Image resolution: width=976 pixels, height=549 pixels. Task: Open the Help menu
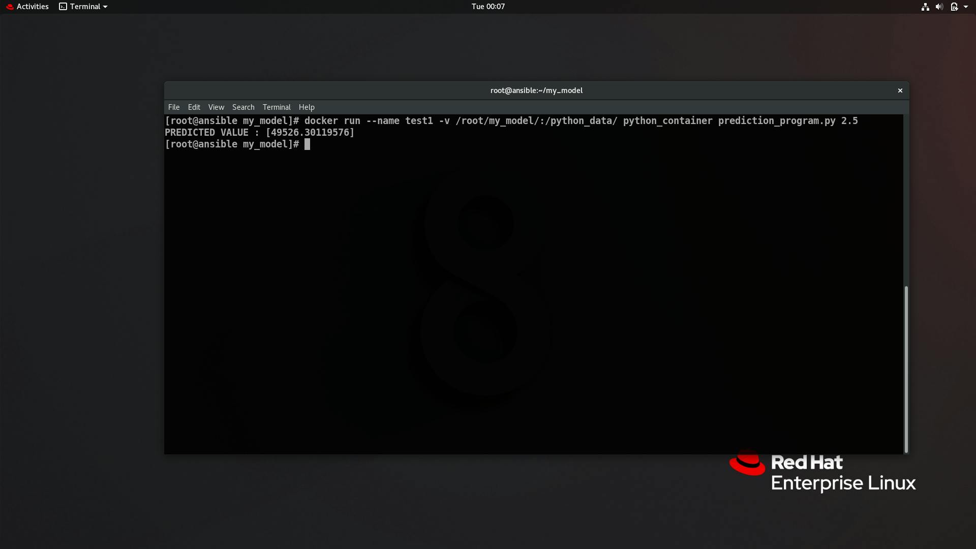(307, 107)
